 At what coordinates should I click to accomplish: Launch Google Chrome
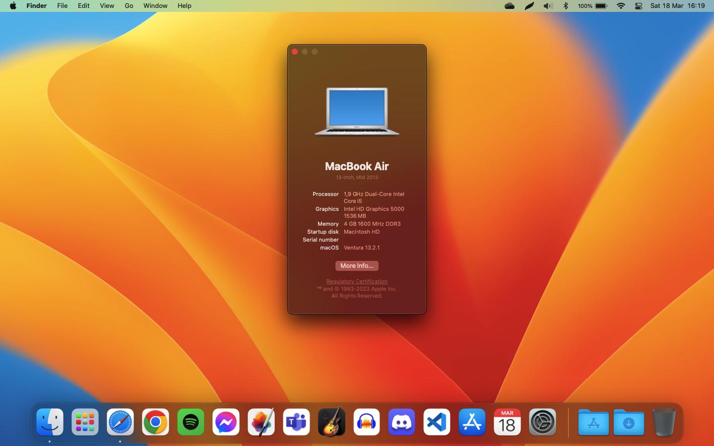(x=155, y=422)
